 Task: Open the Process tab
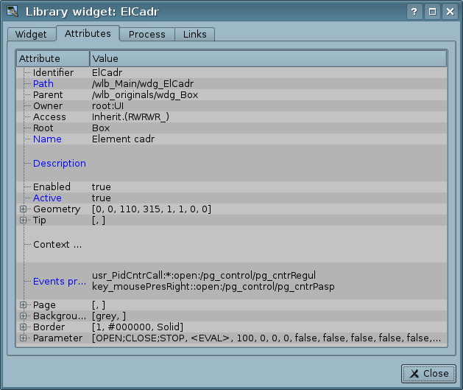[x=147, y=35]
